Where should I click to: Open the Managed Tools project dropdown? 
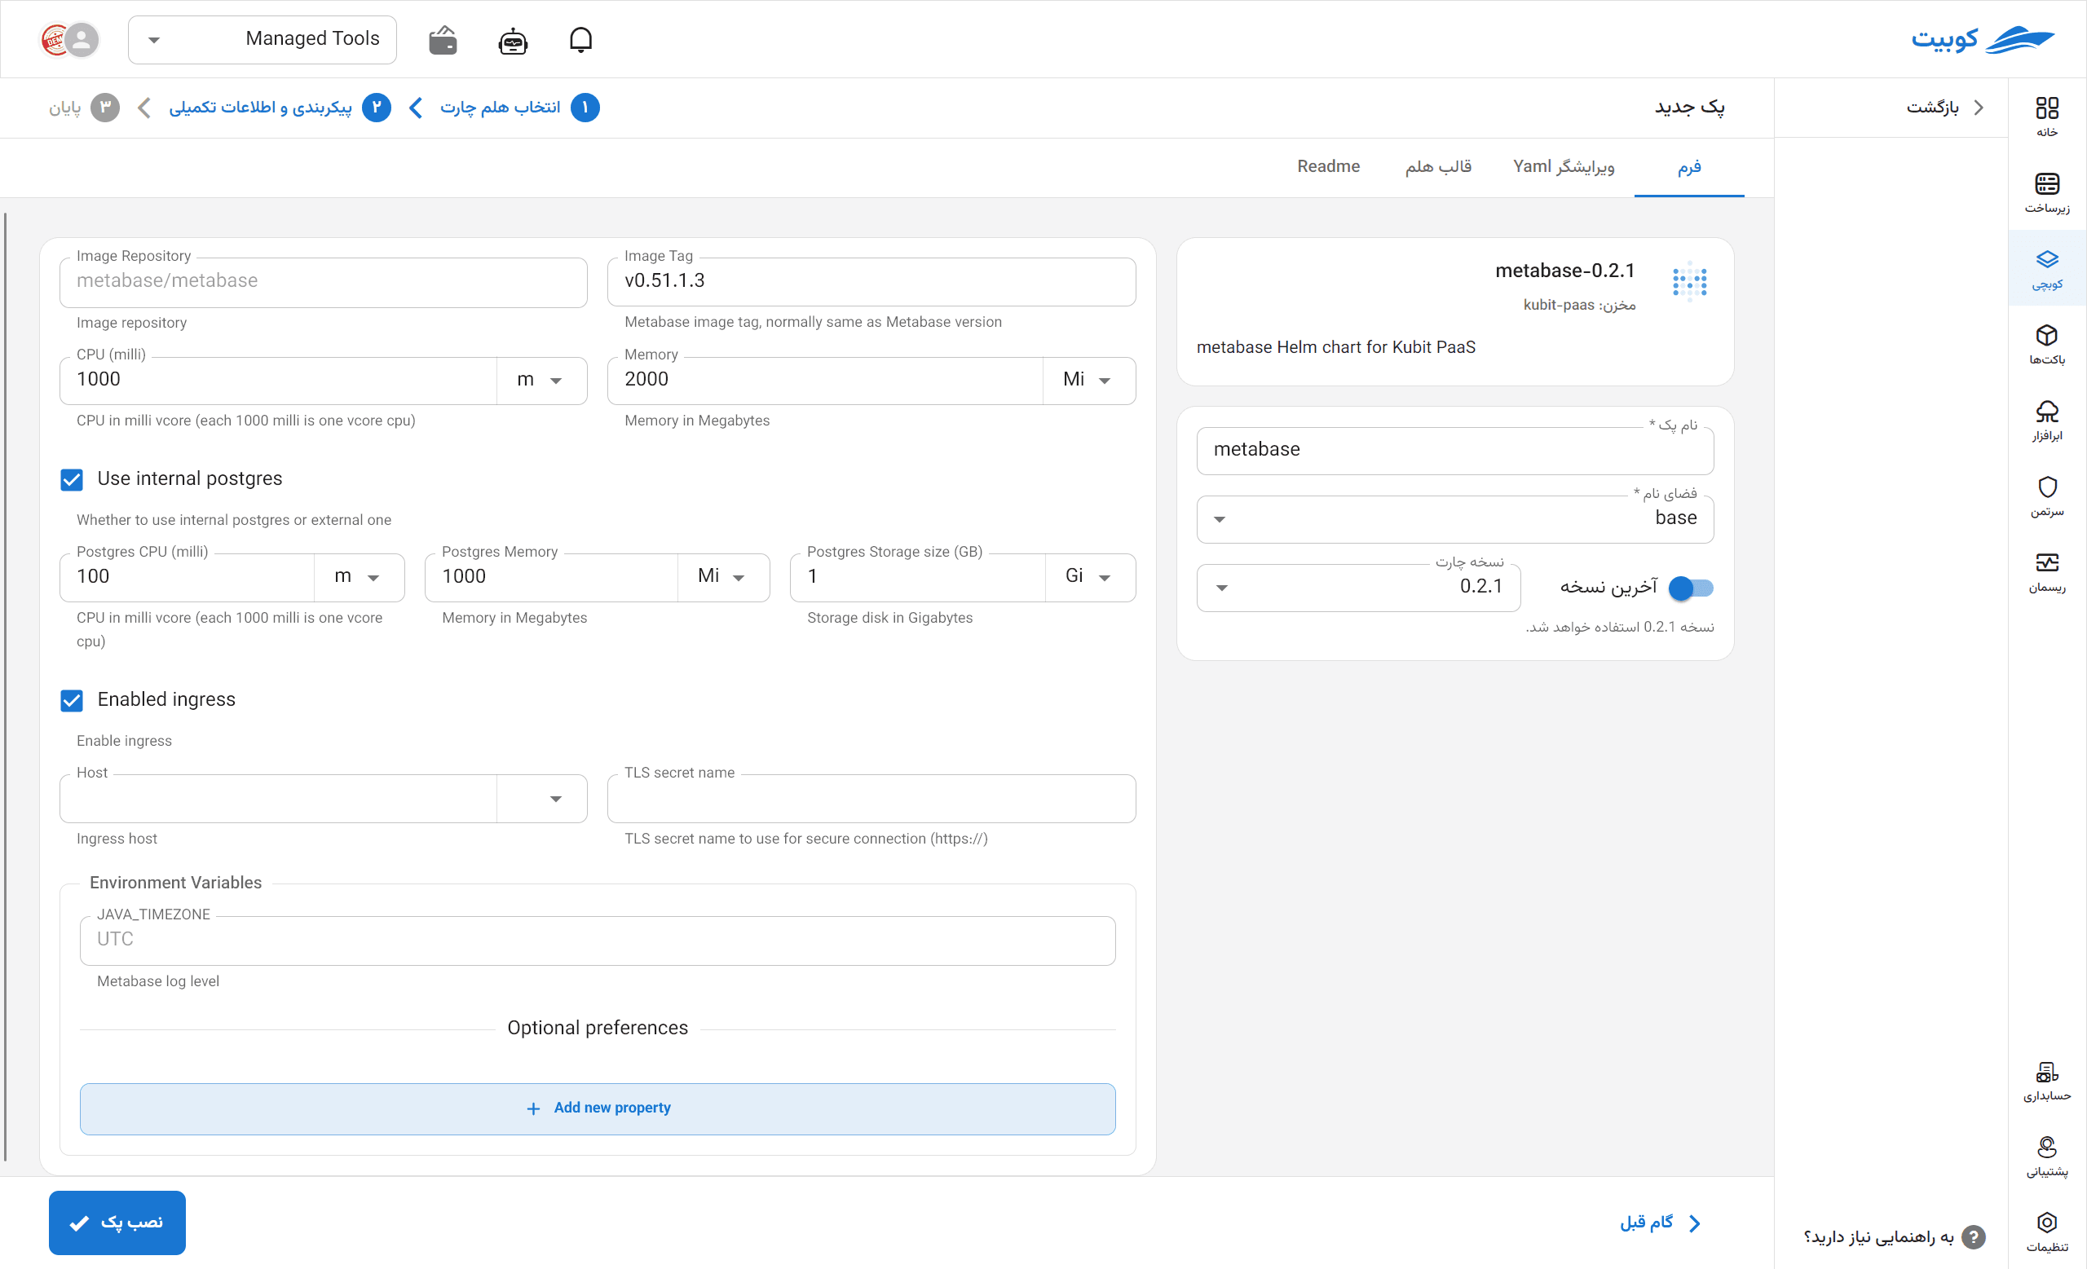[263, 40]
